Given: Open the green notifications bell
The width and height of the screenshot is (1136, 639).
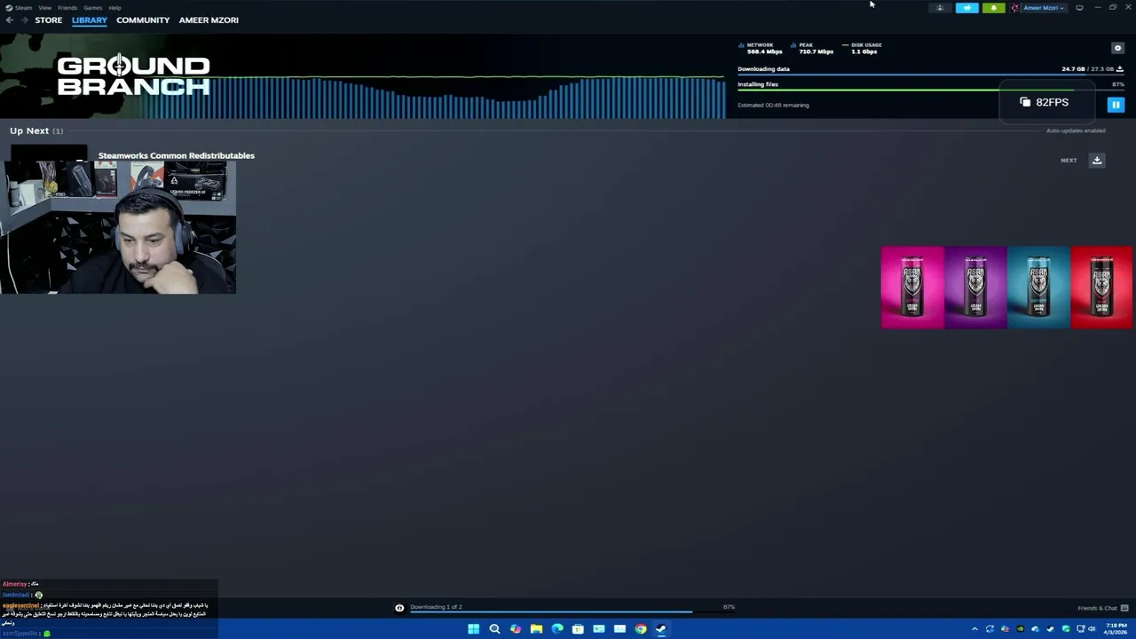Looking at the screenshot, I should [x=993, y=8].
